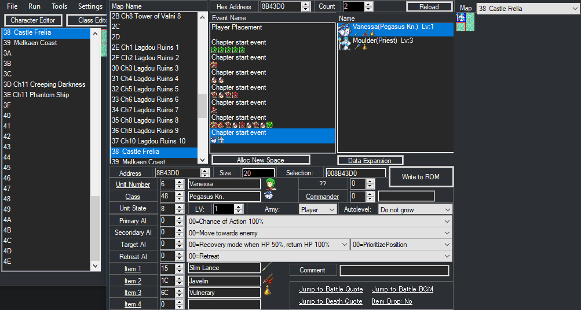Screen dimensions: 581x310
Task: Click the Castle Frelia map thumbnail
Action: click(x=466, y=22)
